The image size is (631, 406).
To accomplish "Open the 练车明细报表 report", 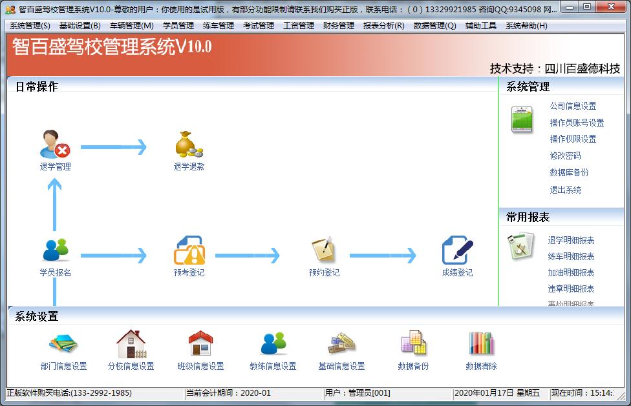I will [571, 256].
